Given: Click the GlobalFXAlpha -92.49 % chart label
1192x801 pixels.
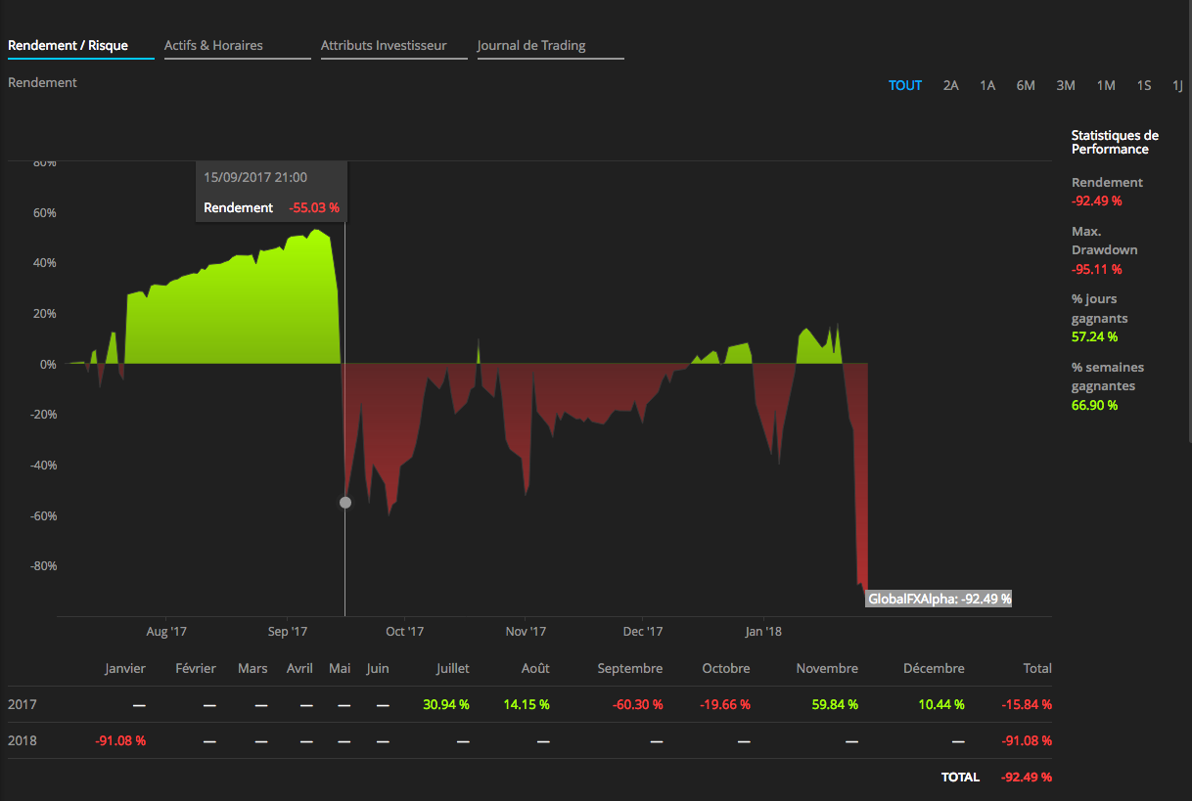Looking at the screenshot, I should [939, 599].
